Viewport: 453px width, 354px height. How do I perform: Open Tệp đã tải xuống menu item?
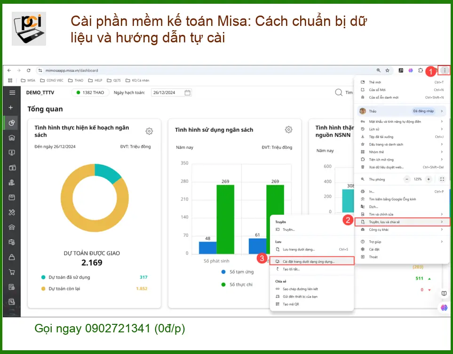402,137
